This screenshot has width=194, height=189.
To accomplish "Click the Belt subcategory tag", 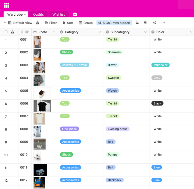I will click(110, 168).
